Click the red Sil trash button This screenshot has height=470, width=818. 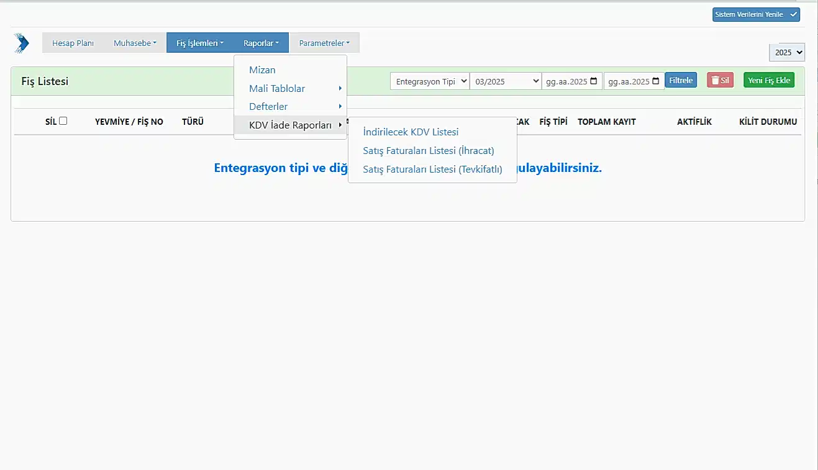click(720, 80)
